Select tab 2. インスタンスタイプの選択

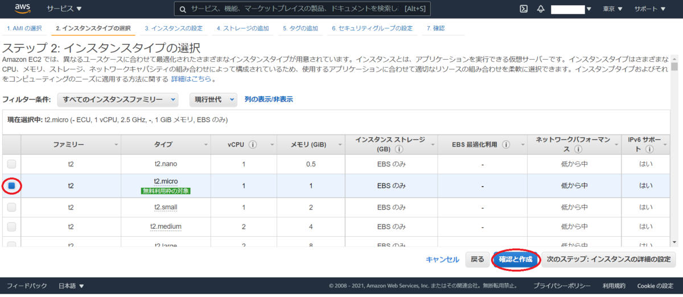[x=93, y=28]
